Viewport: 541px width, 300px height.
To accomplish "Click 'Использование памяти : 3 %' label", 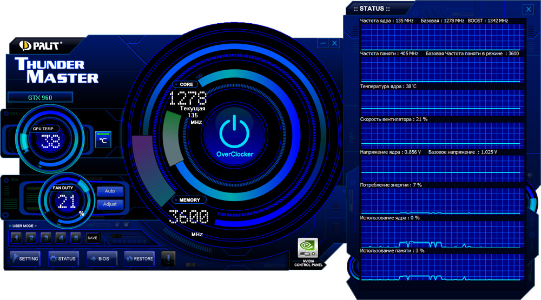I will click(x=392, y=251).
